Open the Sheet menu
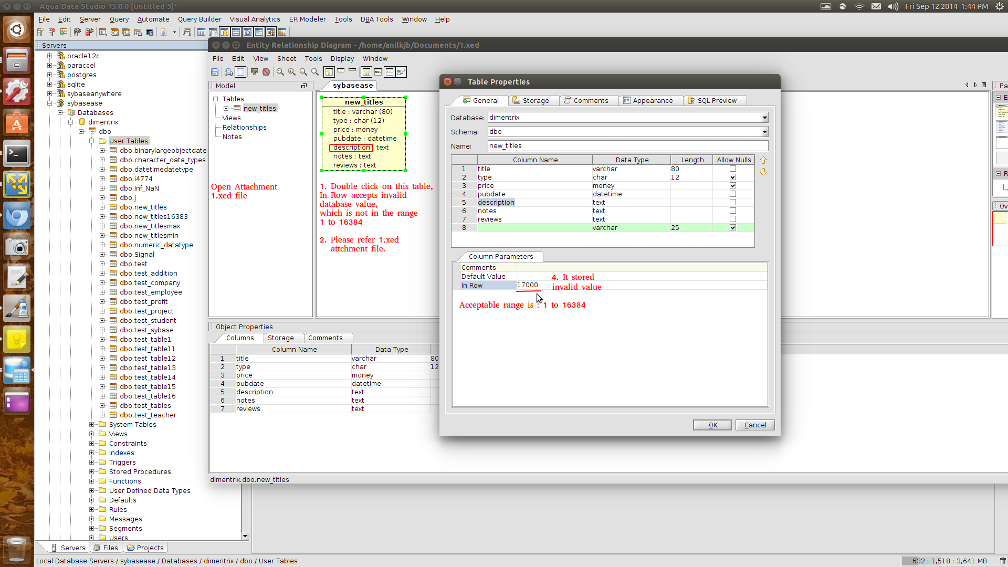This screenshot has height=567, width=1008. [x=287, y=58]
